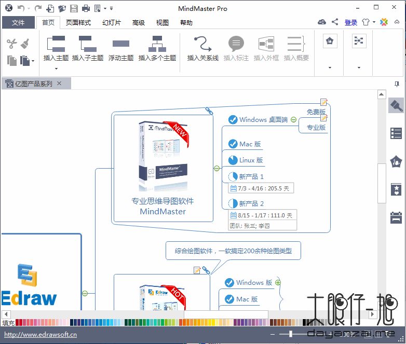This screenshot has height=344, width=406.
Task: Toggle progress mark on Linux 版 topic
Action: [x=233, y=160]
